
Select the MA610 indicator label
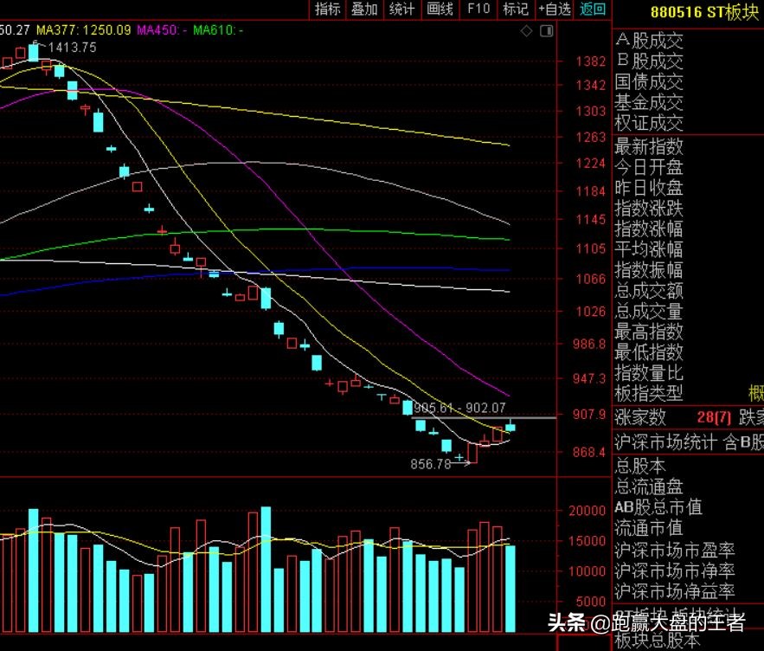tap(218, 30)
